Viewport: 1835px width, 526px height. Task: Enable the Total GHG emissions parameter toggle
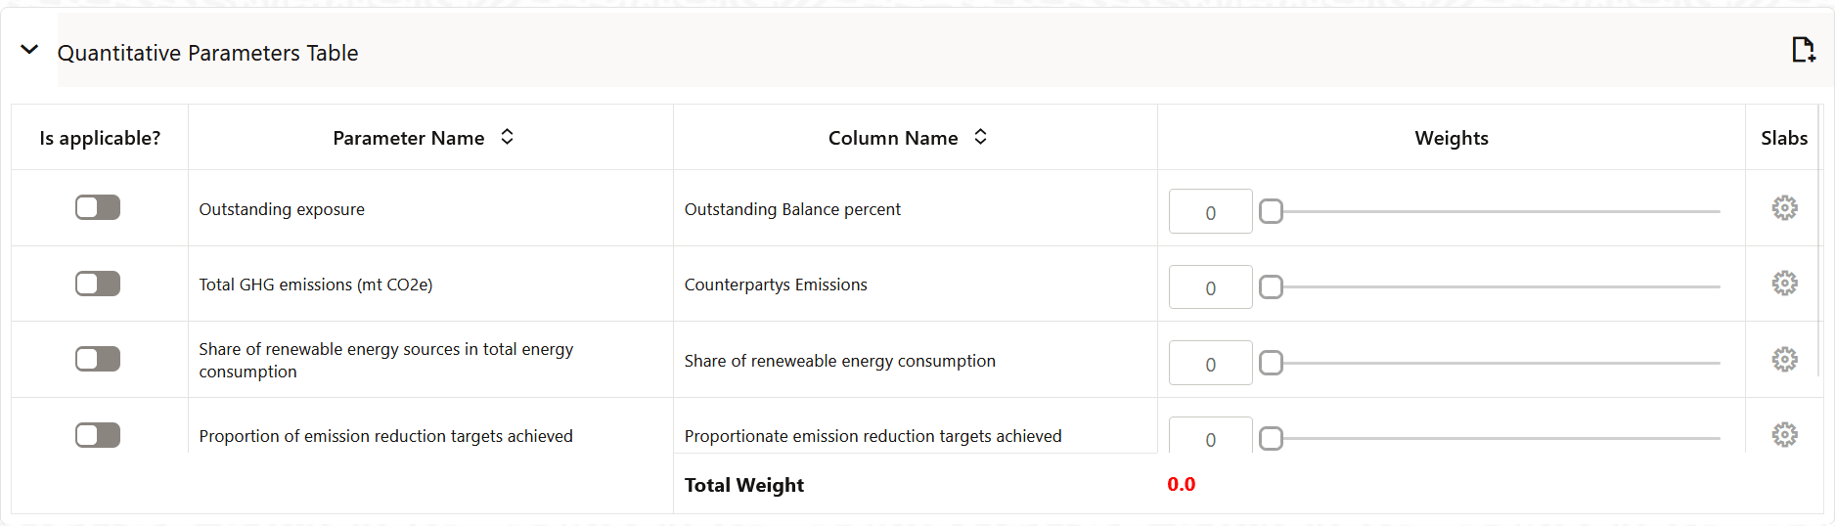pyautogui.click(x=98, y=284)
